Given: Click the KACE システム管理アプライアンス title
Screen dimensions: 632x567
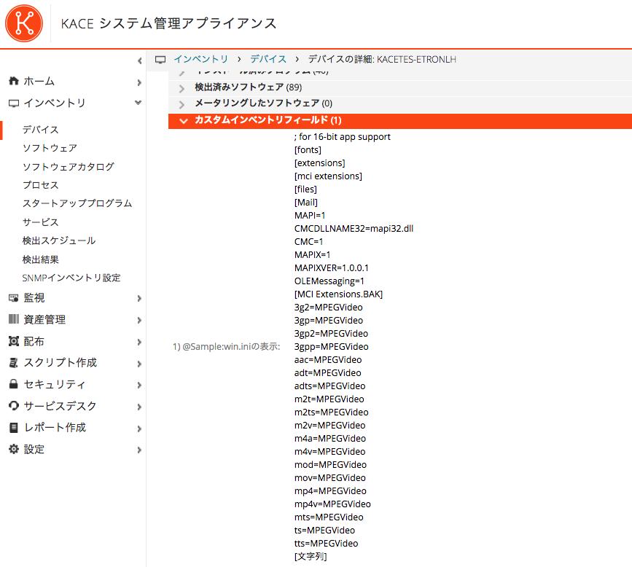Looking at the screenshot, I should click(168, 23).
